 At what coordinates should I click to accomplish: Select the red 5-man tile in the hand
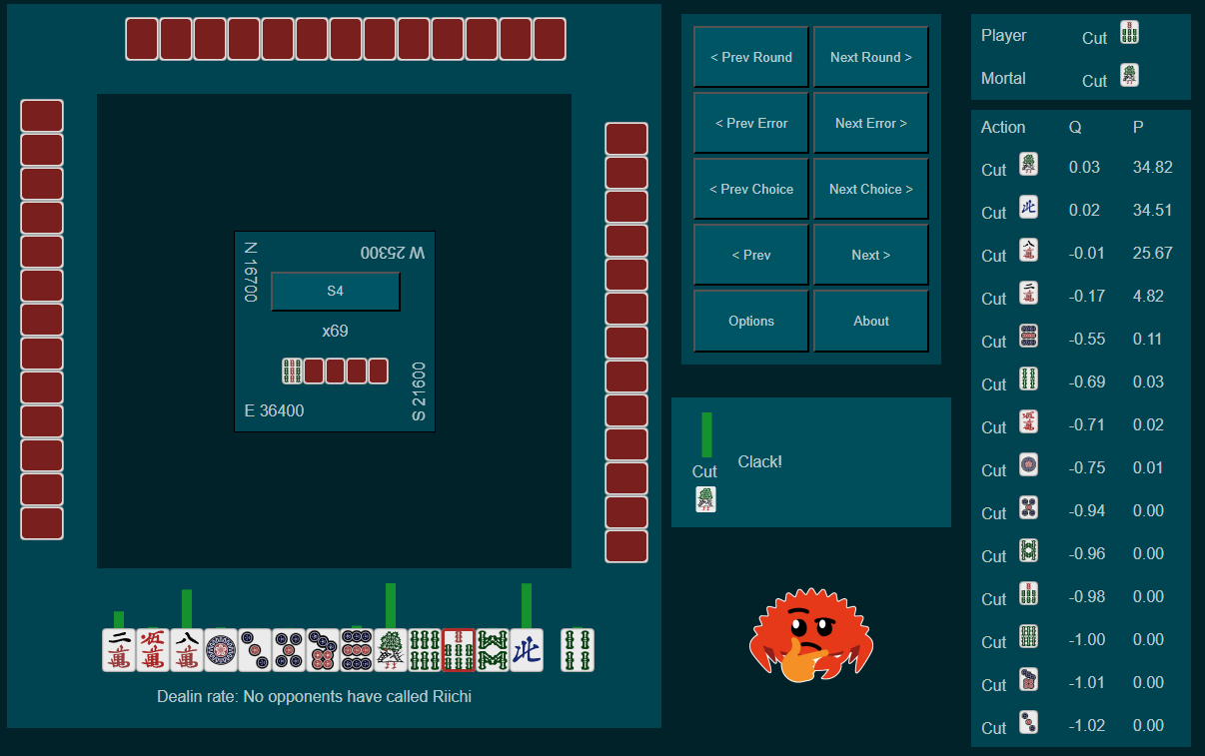click(153, 650)
